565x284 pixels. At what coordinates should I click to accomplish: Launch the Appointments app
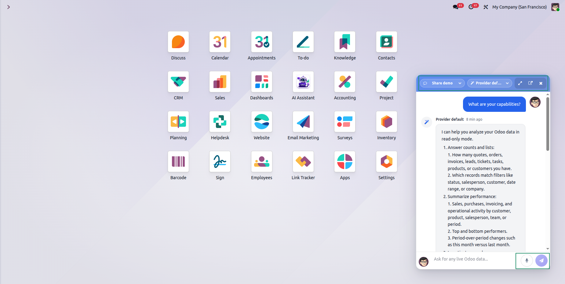pos(262,42)
